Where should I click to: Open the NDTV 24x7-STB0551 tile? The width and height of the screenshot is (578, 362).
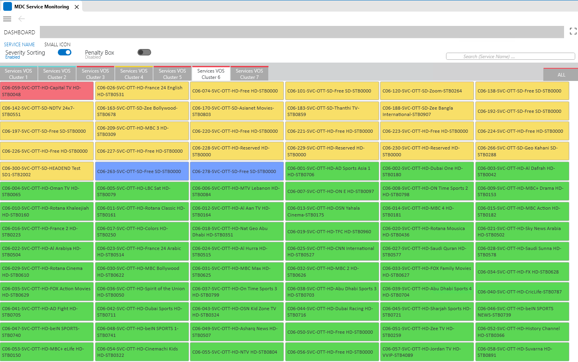point(47,111)
